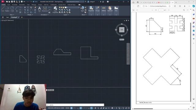
Task: Click the Edge PDF horizontal scrollbar
Action: click(x=143, y=109)
